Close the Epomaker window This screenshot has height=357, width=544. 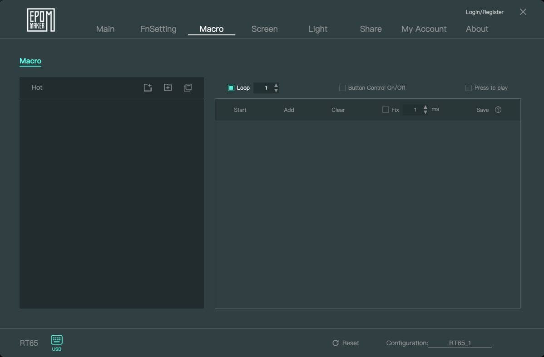tap(523, 12)
